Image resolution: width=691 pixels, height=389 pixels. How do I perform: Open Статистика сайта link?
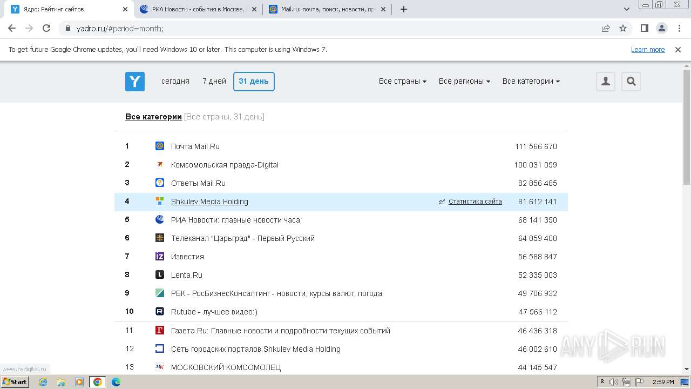click(x=475, y=202)
